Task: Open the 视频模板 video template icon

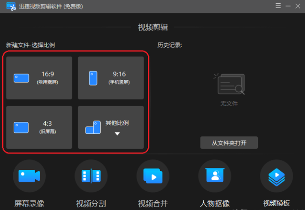Action: coord(276,176)
